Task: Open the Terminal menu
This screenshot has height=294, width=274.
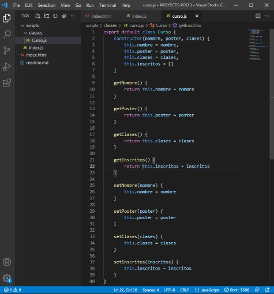Action: (x=107, y=5)
